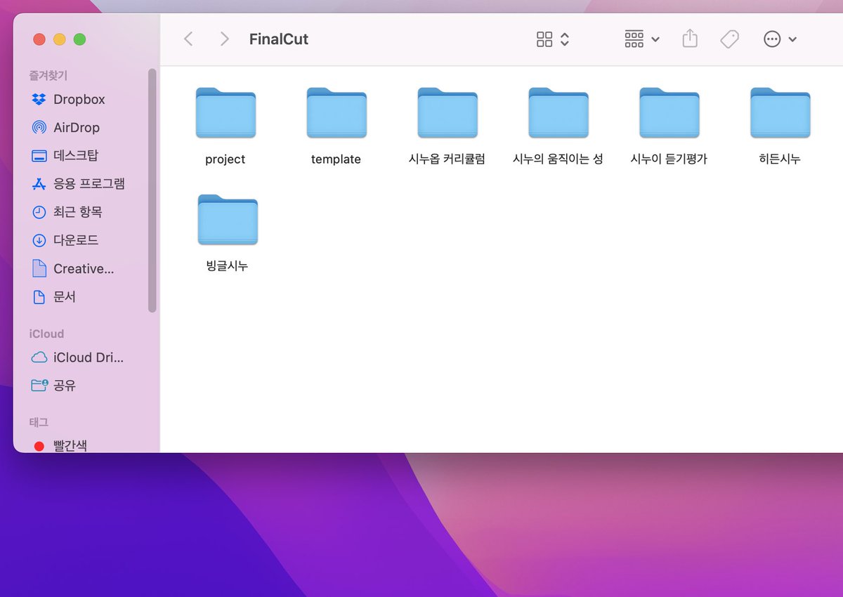
Task: Click the 태그 section header
Action: click(39, 422)
